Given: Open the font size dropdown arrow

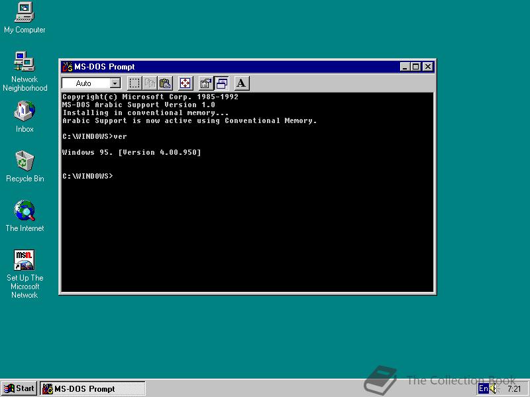Looking at the screenshot, I should pyautogui.click(x=115, y=83).
